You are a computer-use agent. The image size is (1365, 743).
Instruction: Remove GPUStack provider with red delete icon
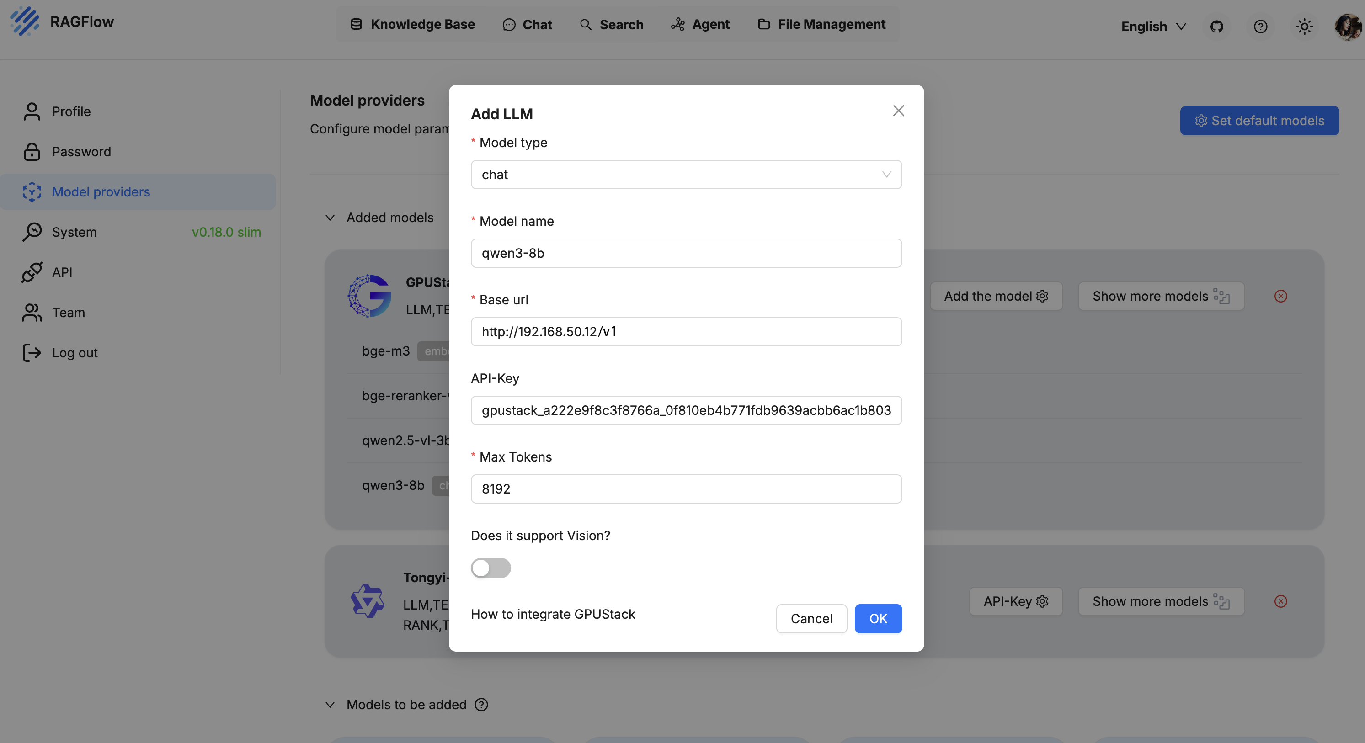pyautogui.click(x=1281, y=296)
